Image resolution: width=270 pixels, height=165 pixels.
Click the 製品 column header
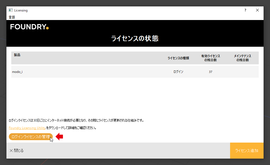17,55
